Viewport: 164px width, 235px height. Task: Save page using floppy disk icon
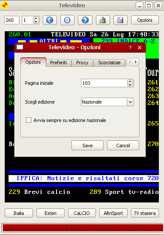pos(120,20)
